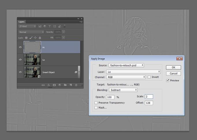The height and width of the screenshot is (140, 197).
Task: Filter layers by type (T) icon
Action: point(50,26)
